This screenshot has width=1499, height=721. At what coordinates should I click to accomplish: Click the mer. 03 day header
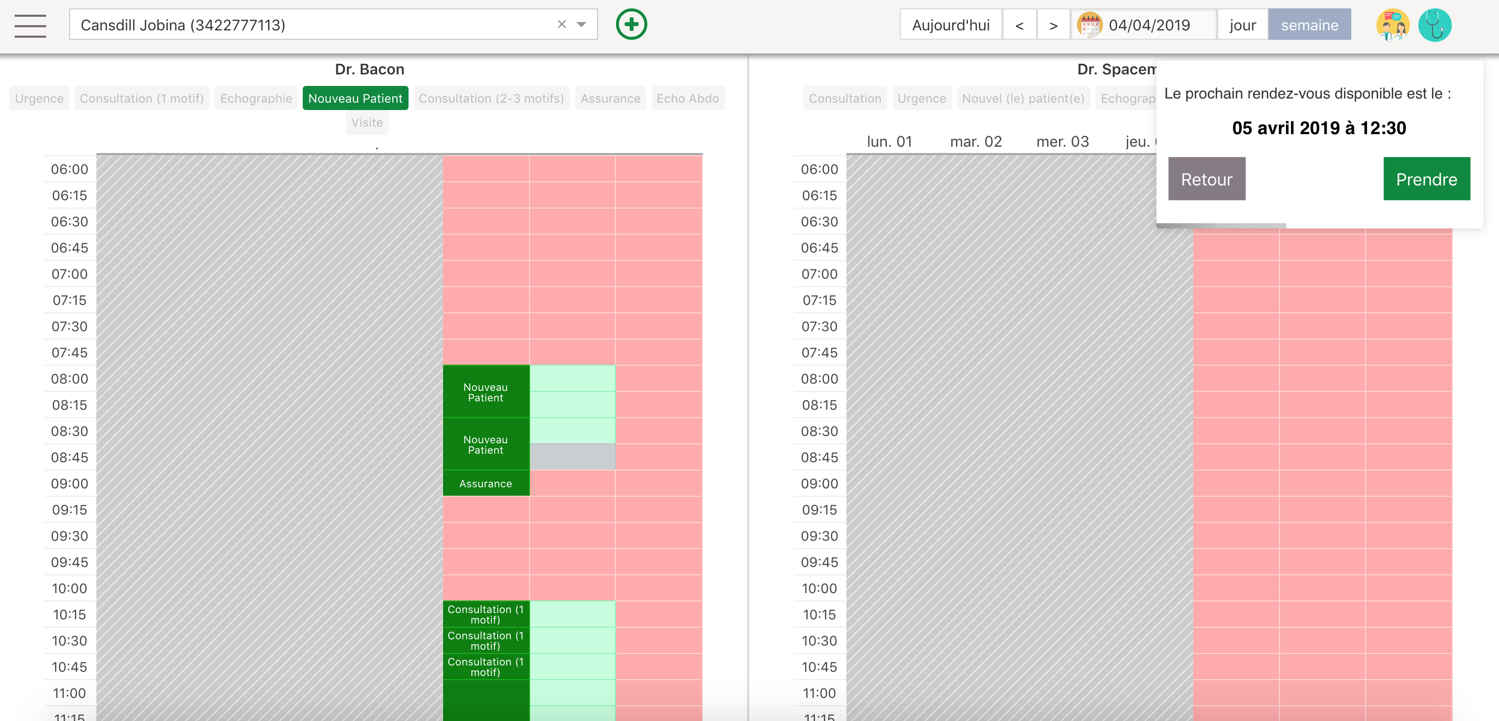tap(1063, 141)
